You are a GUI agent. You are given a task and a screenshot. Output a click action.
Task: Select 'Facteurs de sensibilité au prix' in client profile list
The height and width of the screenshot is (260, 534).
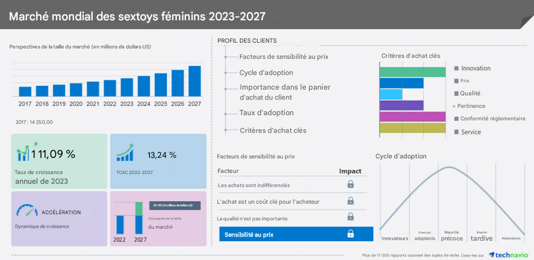[x=284, y=56]
